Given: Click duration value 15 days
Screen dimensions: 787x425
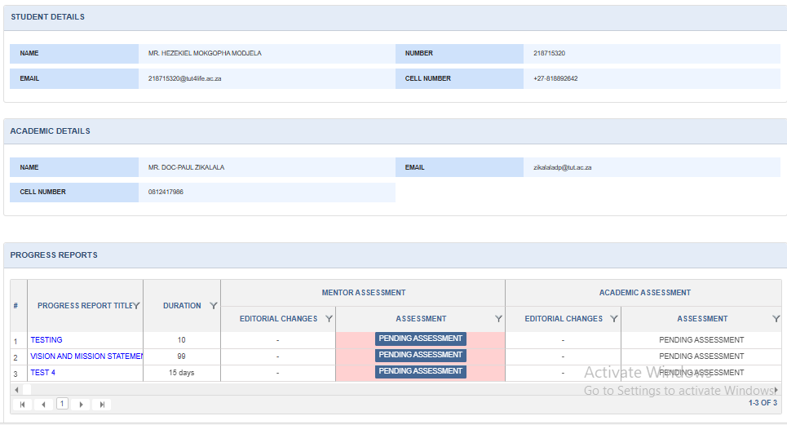Looking at the screenshot, I should coord(181,372).
